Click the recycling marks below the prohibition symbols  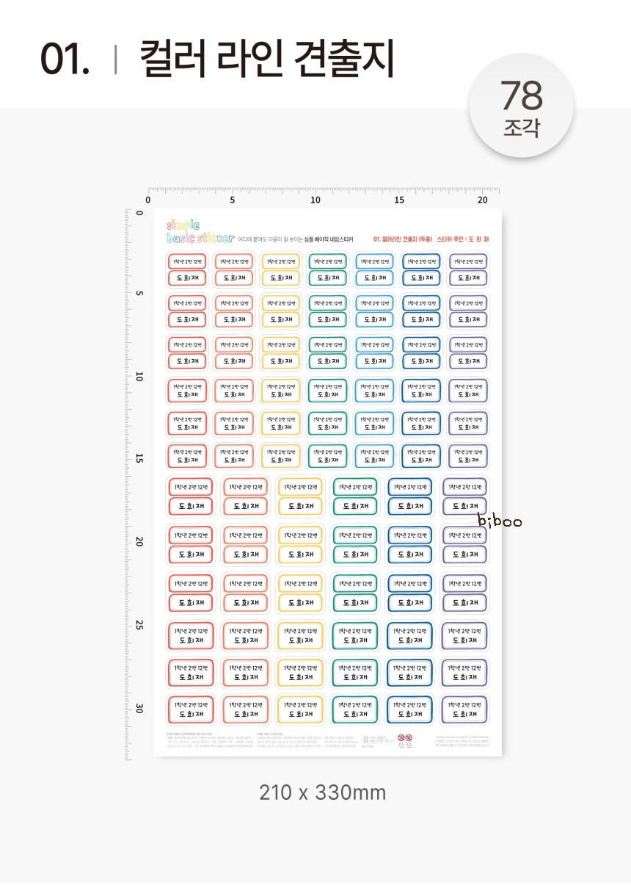(404, 745)
